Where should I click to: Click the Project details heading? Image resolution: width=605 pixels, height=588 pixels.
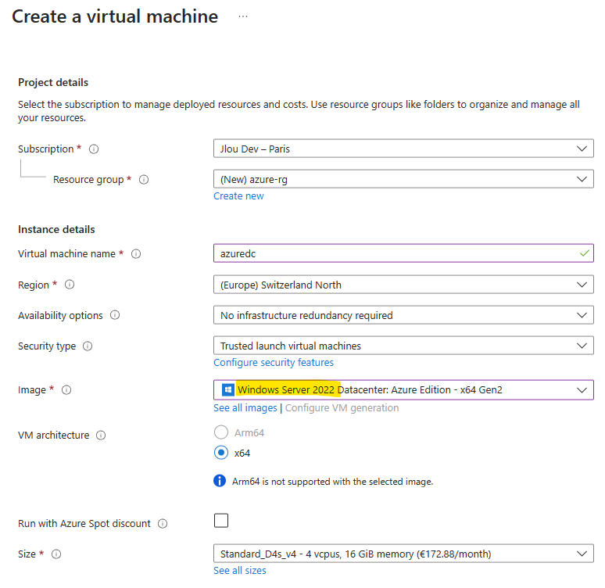[53, 82]
